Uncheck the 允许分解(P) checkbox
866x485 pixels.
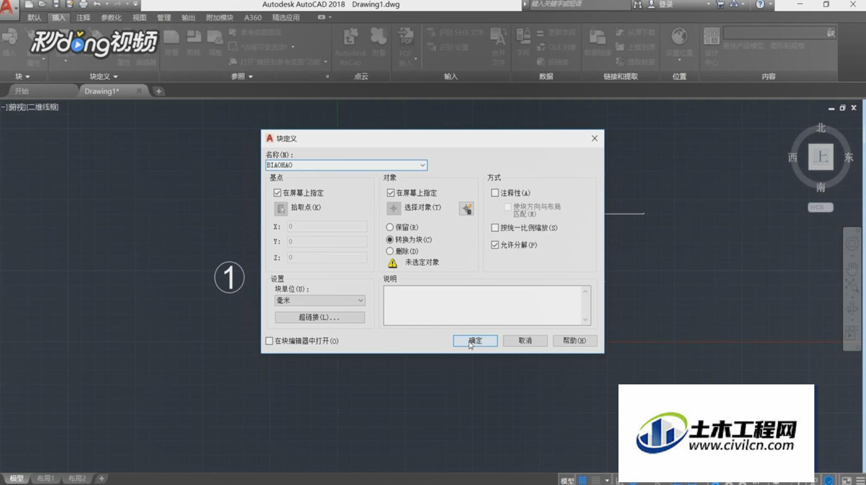495,245
